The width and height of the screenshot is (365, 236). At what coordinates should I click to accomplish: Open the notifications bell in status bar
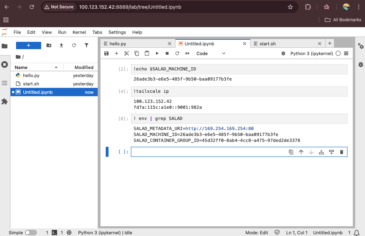pos(357,233)
